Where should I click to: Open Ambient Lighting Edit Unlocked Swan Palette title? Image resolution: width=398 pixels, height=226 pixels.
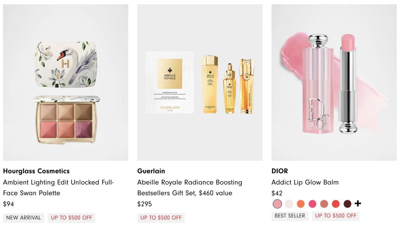[x=58, y=187]
